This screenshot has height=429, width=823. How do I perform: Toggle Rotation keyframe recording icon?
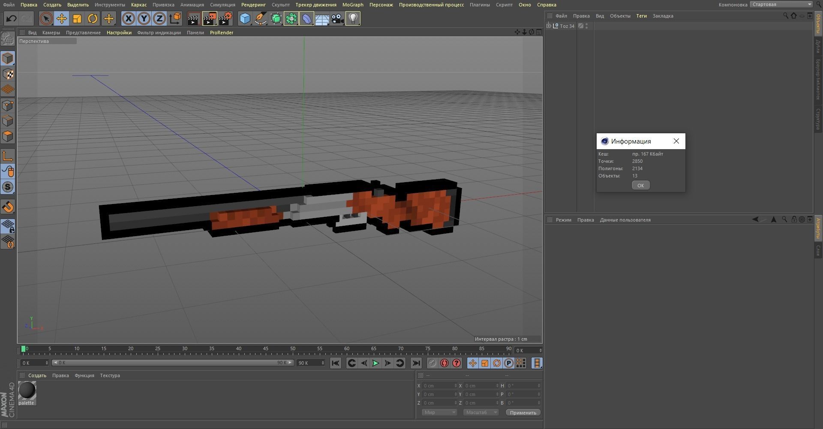coord(497,363)
